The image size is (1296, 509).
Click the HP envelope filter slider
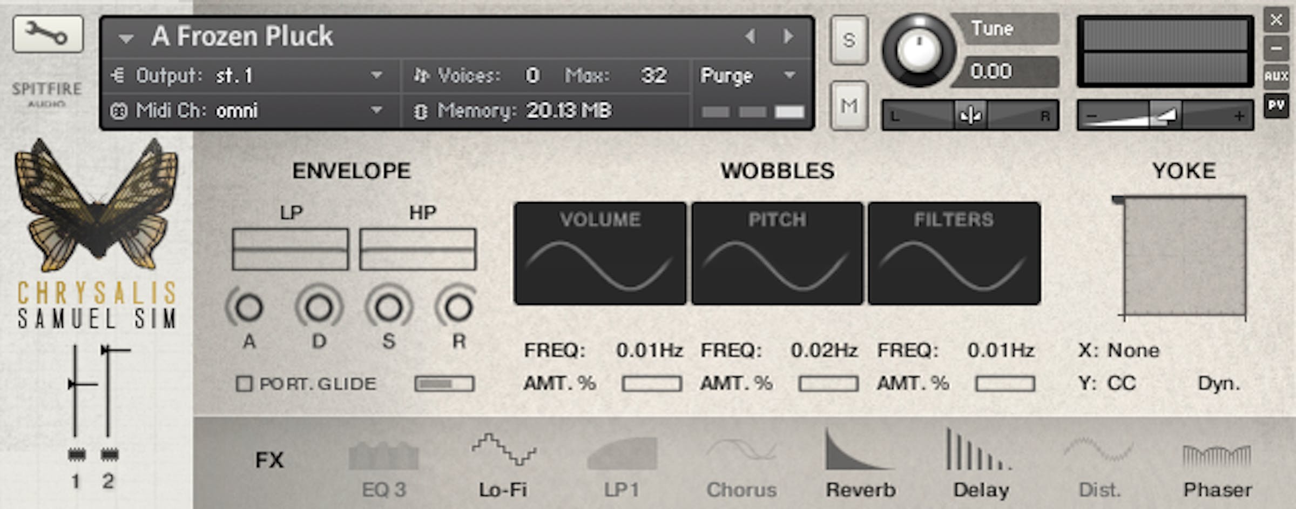pos(418,249)
